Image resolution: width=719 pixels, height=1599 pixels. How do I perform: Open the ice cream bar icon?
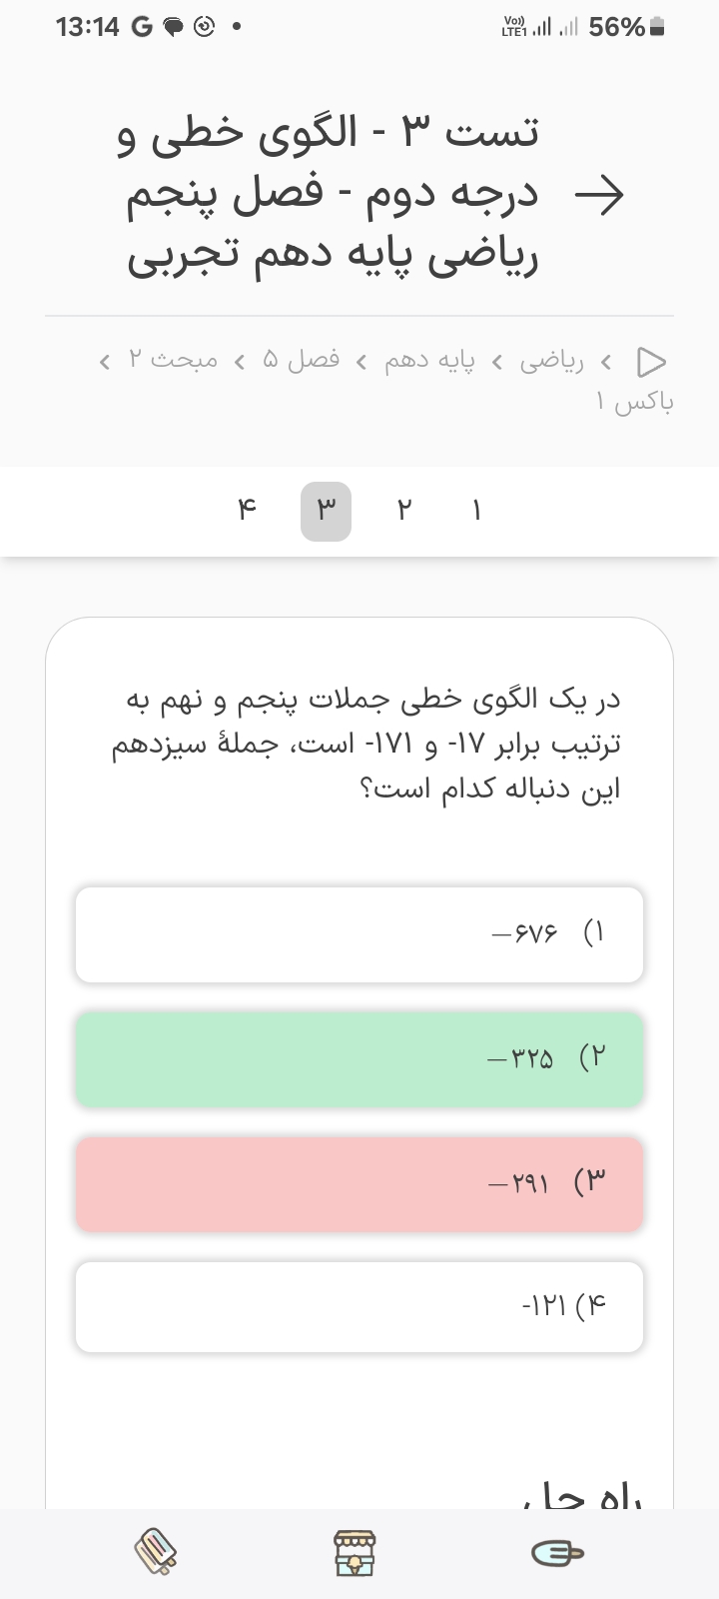557,1552
